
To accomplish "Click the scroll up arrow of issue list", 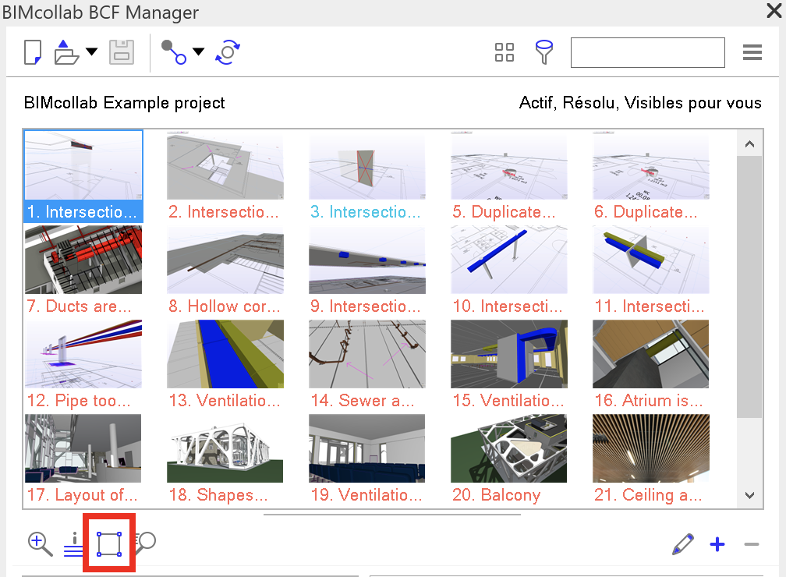I will pyautogui.click(x=749, y=144).
